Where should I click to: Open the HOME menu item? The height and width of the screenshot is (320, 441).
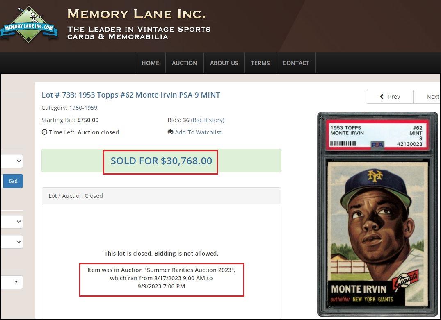tap(150, 63)
